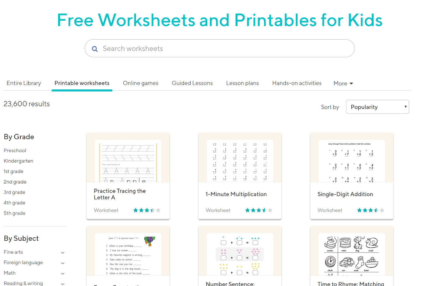Filter by Kindergarten grade
The width and height of the screenshot is (423, 286).
coord(19,161)
